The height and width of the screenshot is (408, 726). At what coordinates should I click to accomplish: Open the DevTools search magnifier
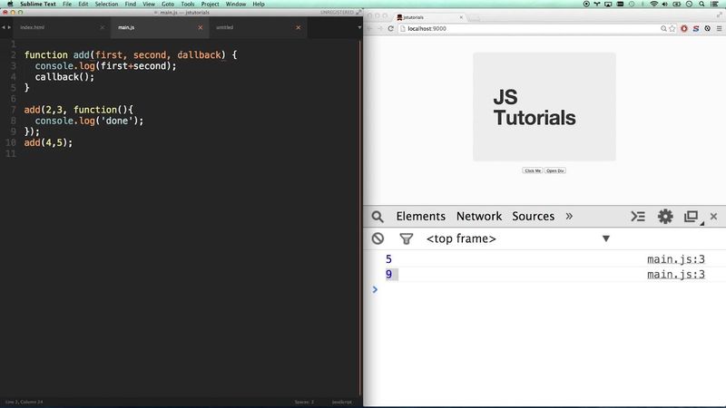click(378, 217)
